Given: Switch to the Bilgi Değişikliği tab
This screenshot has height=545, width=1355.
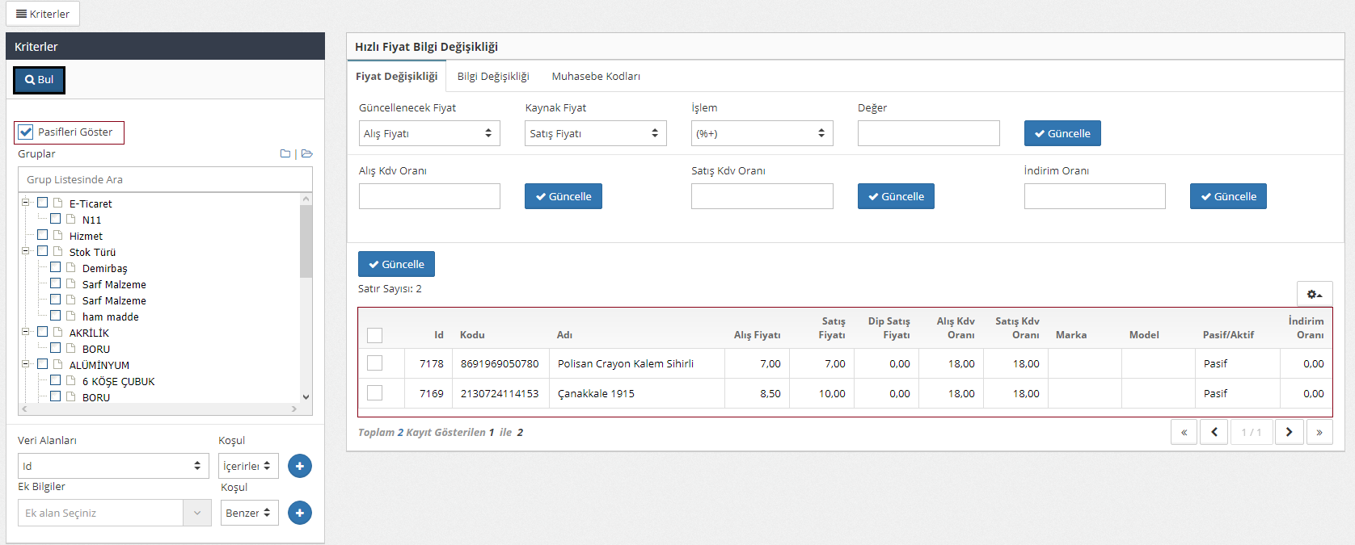Looking at the screenshot, I should tap(492, 76).
